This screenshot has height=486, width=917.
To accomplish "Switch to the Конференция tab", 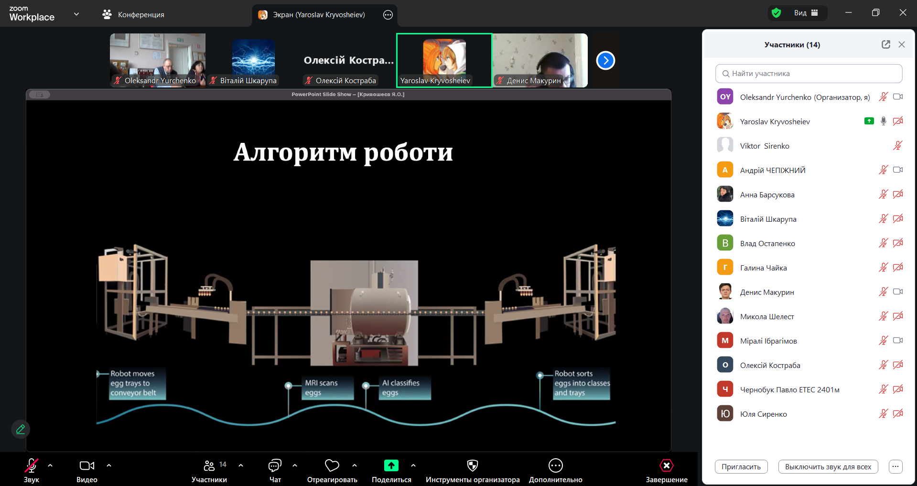I will [x=133, y=15].
